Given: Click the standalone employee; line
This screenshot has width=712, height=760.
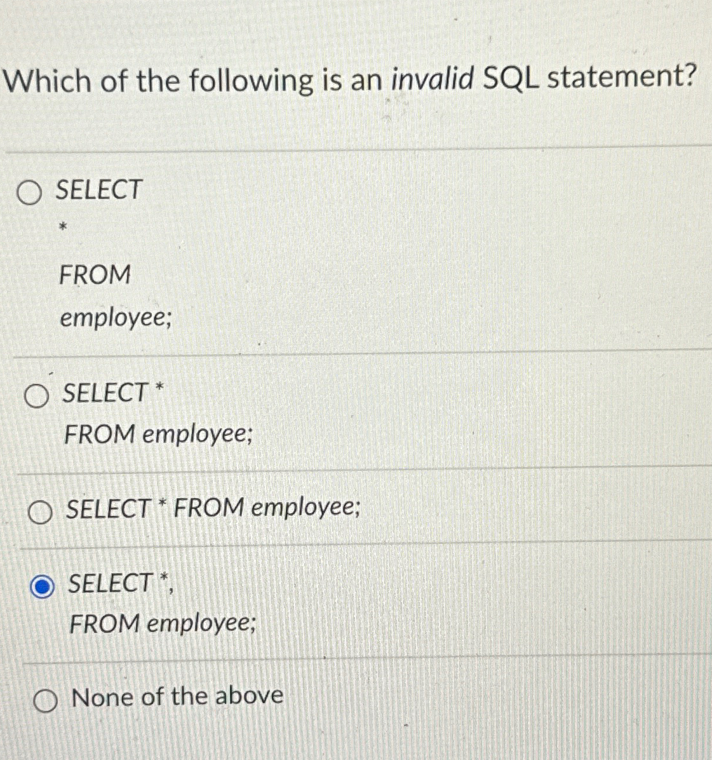Looking at the screenshot, I should pos(116,318).
